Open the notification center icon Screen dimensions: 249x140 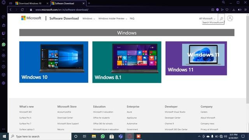click(x=243, y=136)
